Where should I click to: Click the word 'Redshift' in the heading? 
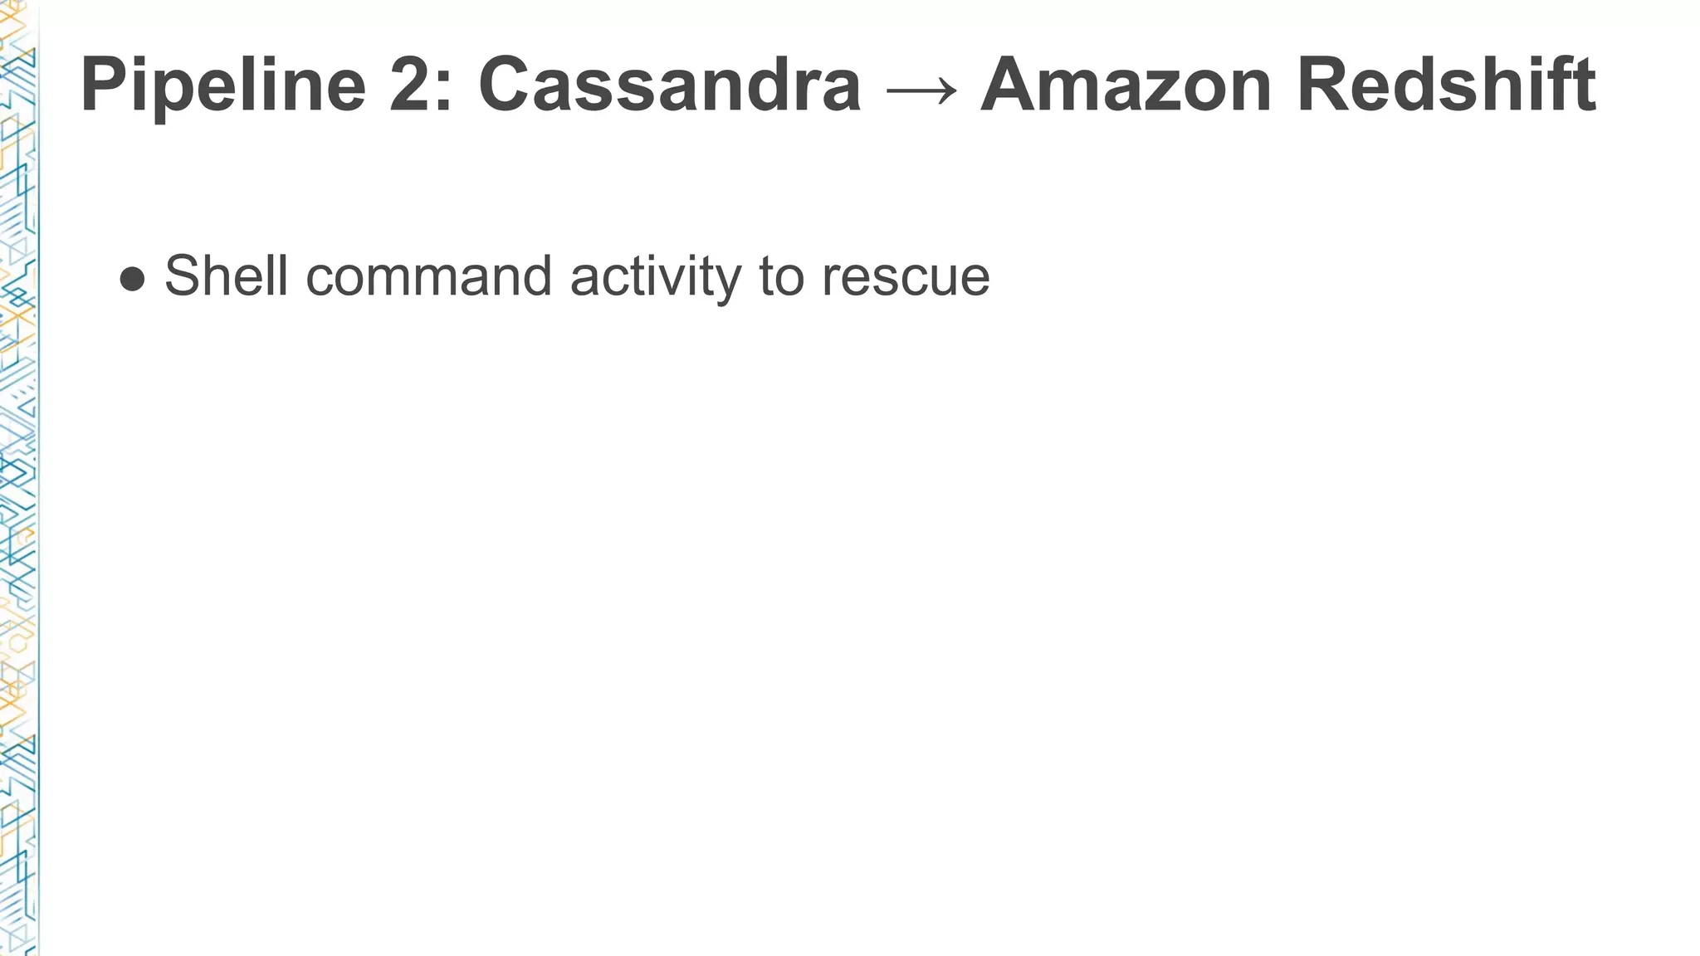point(1446,85)
